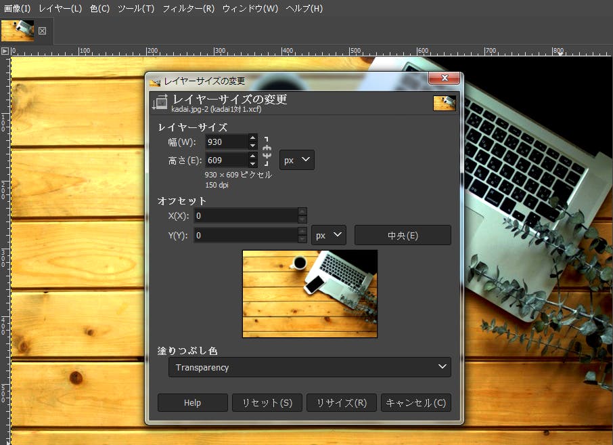613x445 pixels.
Task: Close the image tab with X icon
Action: pyautogui.click(x=42, y=31)
